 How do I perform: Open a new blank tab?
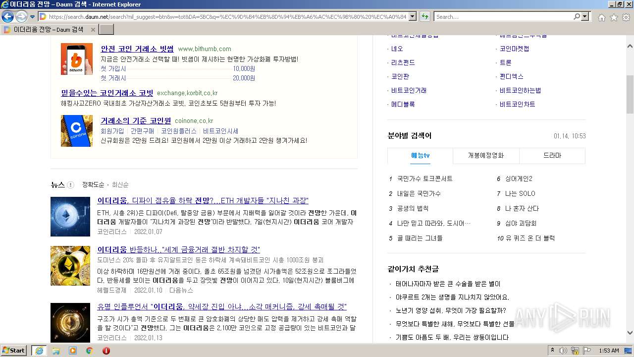coord(106,30)
